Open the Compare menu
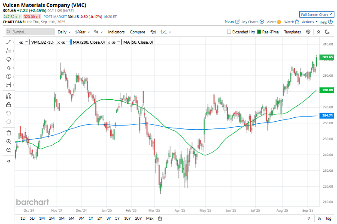 pyautogui.click(x=137, y=32)
